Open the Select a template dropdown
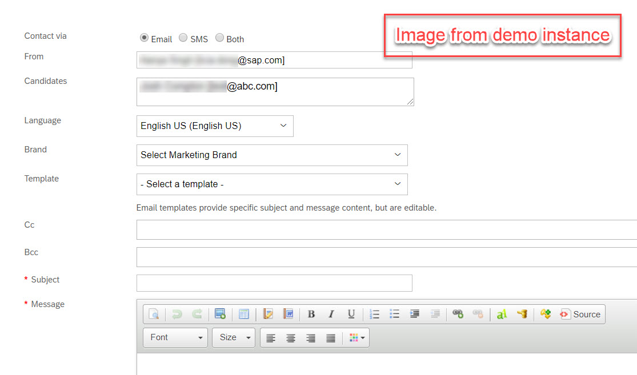Screen dimensions: 637x375 point(272,184)
